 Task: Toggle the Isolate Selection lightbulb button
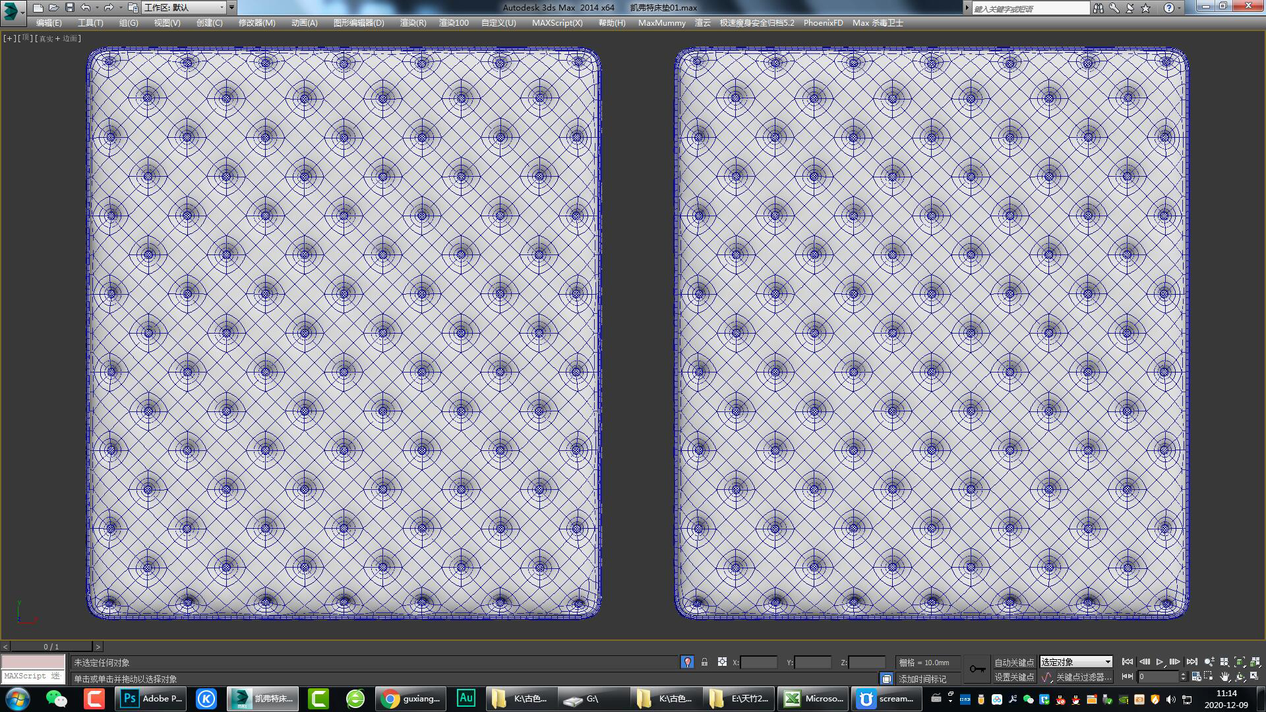point(687,662)
